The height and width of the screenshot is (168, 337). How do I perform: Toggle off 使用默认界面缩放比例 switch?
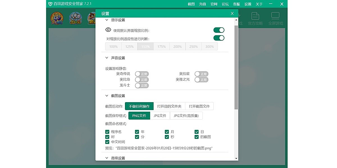pyautogui.click(x=219, y=30)
